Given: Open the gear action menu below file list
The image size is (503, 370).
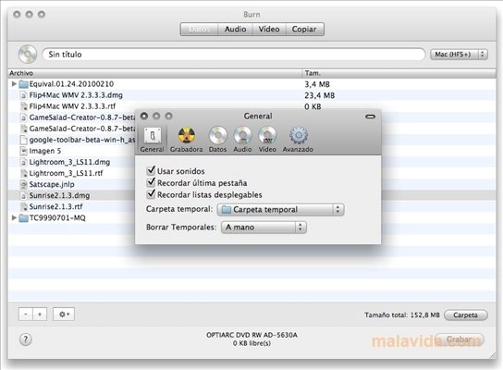Looking at the screenshot, I should click(x=64, y=314).
